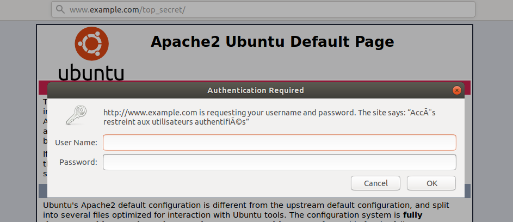
Task: Click the Authentication Required title bar
Action: [256, 90]
